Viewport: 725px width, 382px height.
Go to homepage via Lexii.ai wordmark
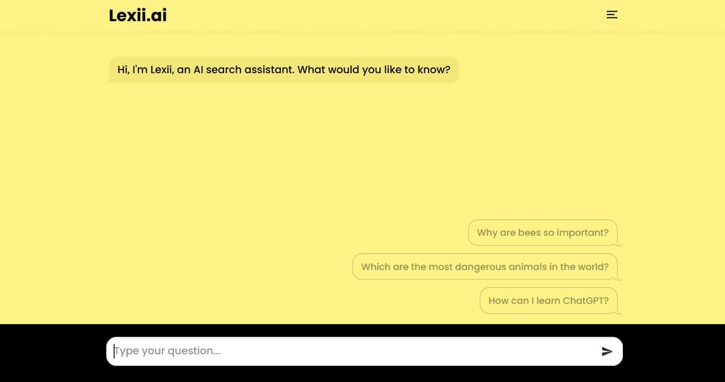[x=138, y=15]
